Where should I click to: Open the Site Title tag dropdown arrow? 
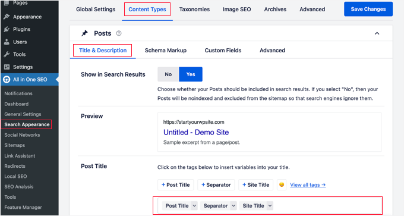[x=270, y=206]
